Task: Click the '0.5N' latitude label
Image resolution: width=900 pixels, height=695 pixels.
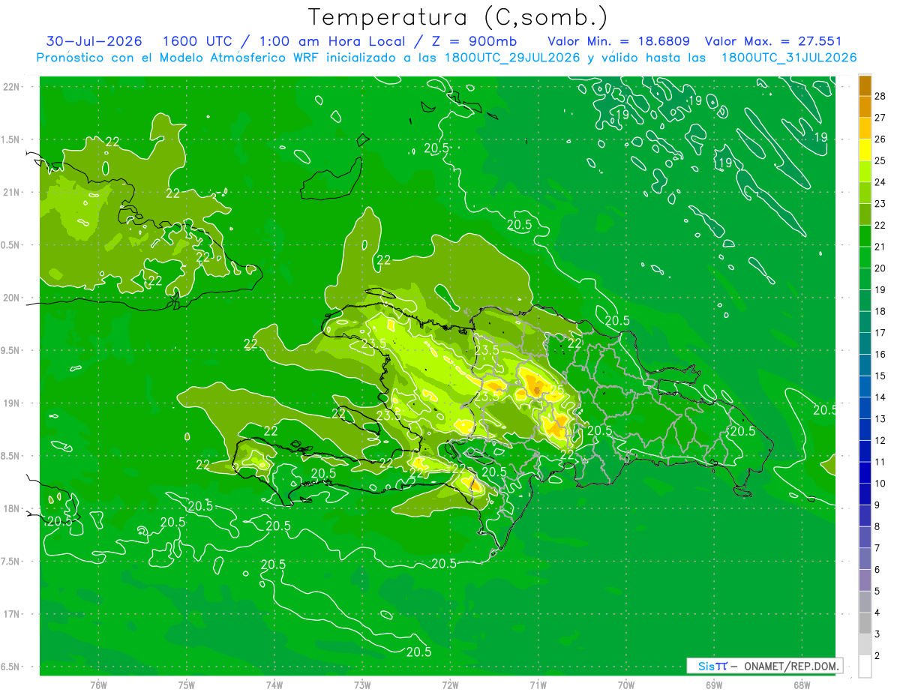Action: pyautogui.click(x=11, y=245)
